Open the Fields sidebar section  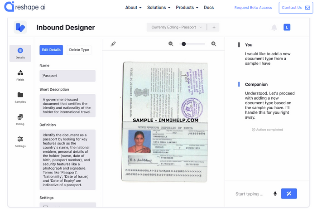click(20, 75)
